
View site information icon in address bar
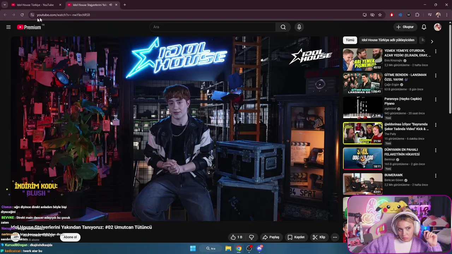pos(32,15)
